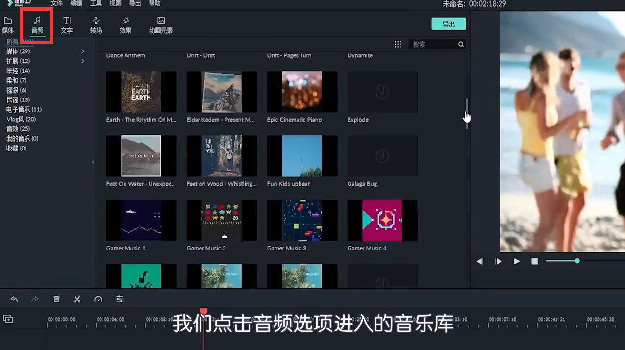This screenshot has width=625, height=350.
Task: Open the Effects (效果) panel
Action: (125, 25)
